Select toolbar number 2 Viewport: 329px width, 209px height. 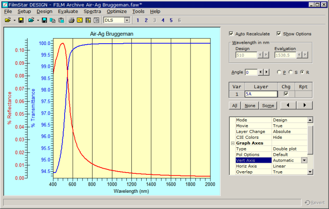point(146,20)
